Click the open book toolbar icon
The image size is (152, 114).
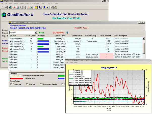tap(24, 7)
